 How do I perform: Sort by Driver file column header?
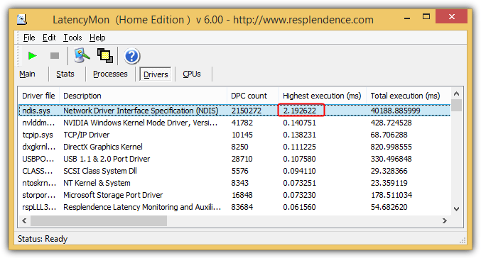[x=38, y=96]
